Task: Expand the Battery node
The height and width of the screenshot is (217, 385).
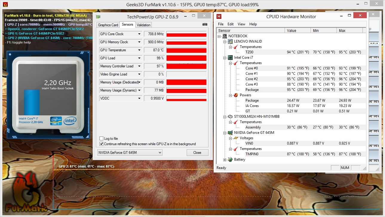Action: (x=225, y=160)
